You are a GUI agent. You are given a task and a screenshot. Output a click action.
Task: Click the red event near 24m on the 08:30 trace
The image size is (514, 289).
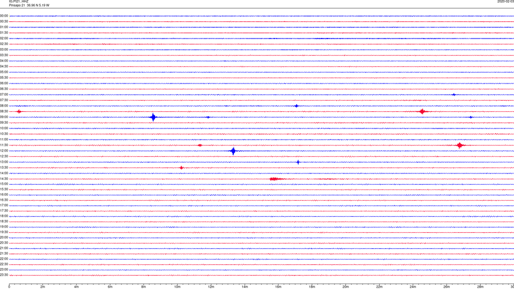[422, 111]
